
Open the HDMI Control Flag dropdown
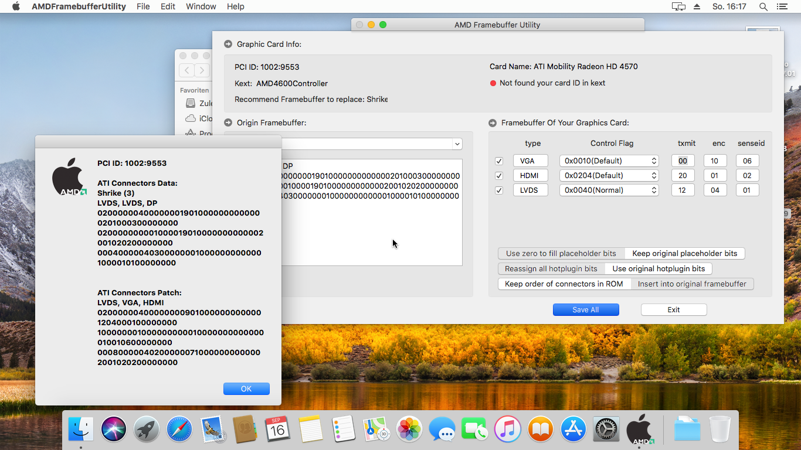(609, 175)
